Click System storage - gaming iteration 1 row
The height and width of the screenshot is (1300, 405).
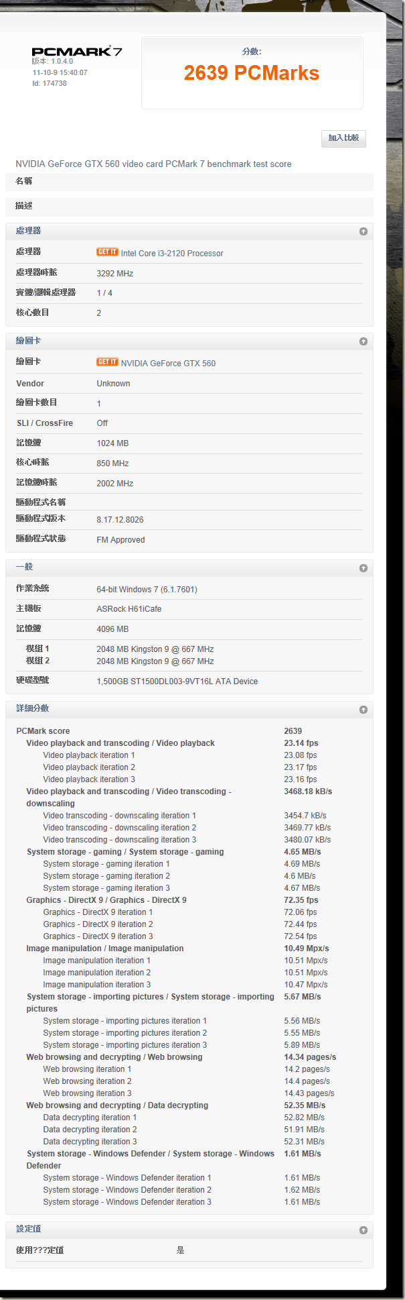pos(189,864)
